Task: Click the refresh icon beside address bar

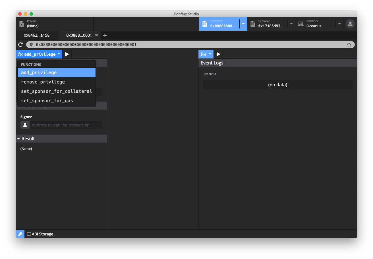Action: [20, 45]
